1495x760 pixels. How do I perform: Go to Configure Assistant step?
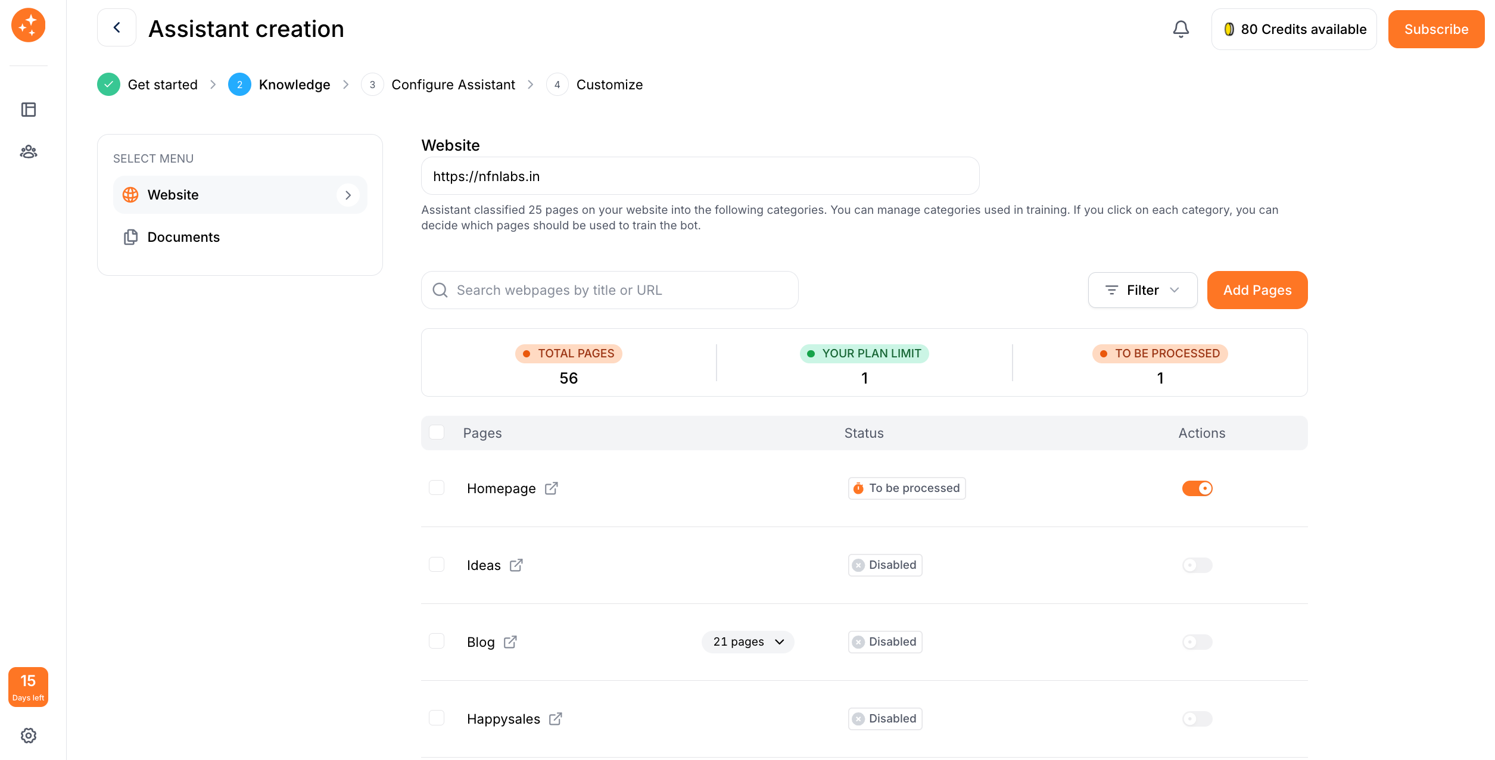453,85
